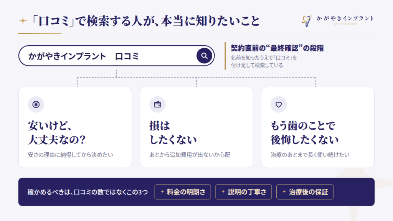Click the heading 安いけど、大丈夫なの?

click(x=57, y=132)
